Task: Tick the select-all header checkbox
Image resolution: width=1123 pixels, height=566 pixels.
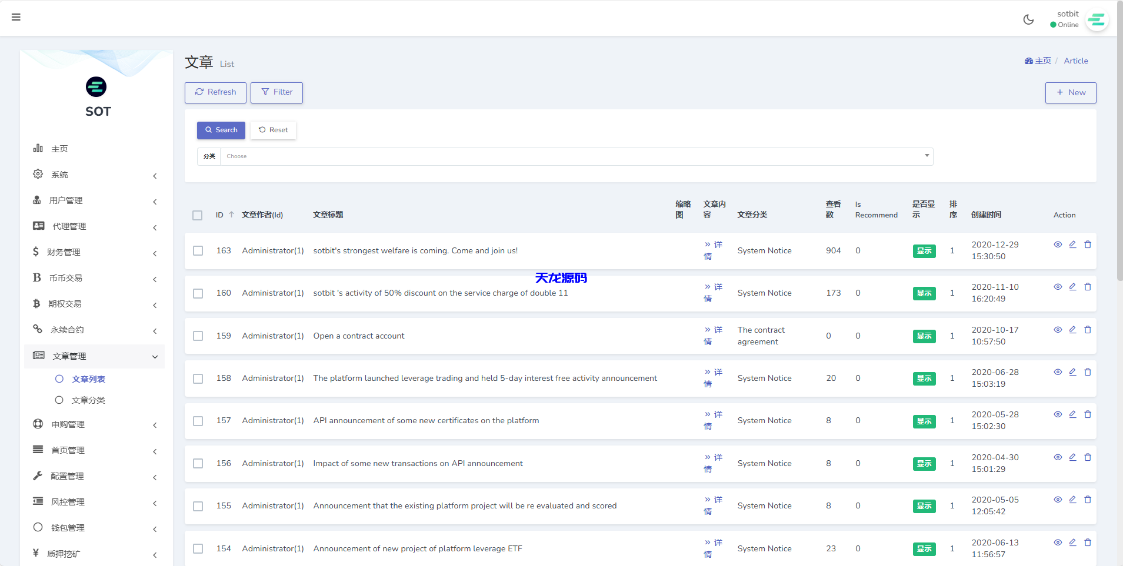Action: (198, 215)
